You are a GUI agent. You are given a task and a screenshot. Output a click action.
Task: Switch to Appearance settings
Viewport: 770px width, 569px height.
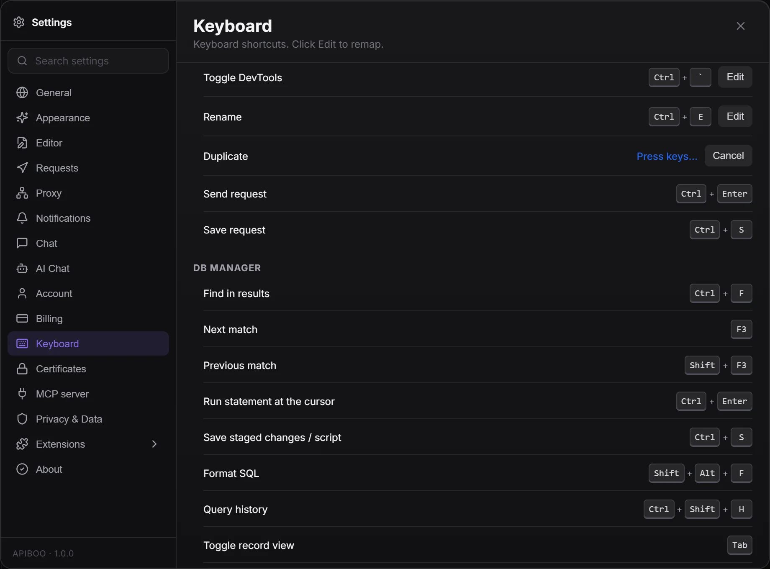point(88,118)
